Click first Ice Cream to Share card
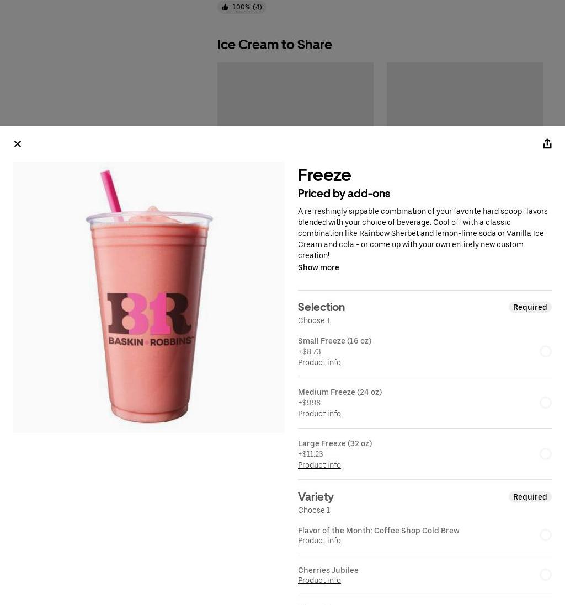The image size is (565, 605). point(295,94)
